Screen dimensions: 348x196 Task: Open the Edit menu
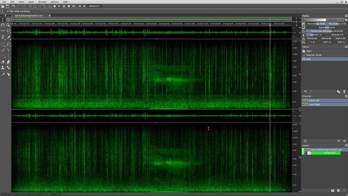(x=12, y=2)
